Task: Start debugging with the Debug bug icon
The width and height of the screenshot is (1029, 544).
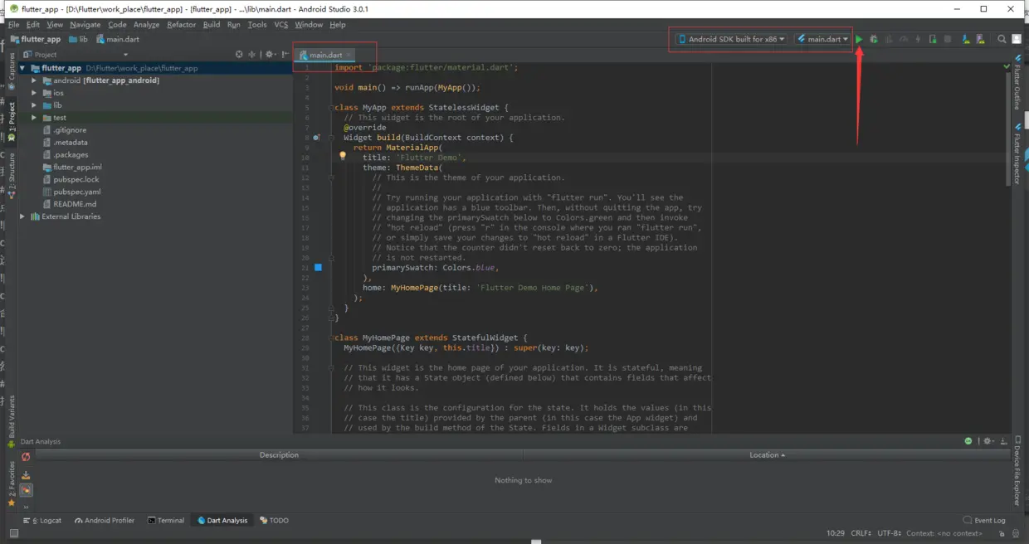Action: click(x=874, y=39)
